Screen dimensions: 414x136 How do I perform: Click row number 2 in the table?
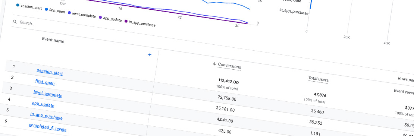(12, 77)
